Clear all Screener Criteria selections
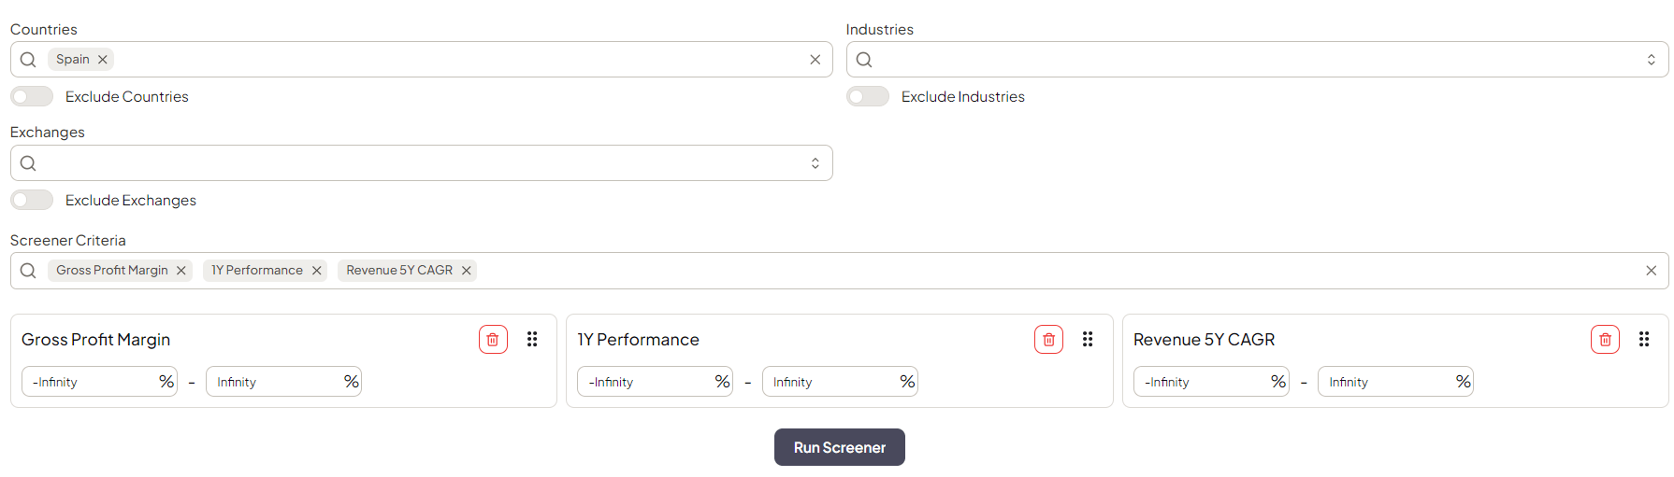The image size is (1674, 477). pos(1652,271)
